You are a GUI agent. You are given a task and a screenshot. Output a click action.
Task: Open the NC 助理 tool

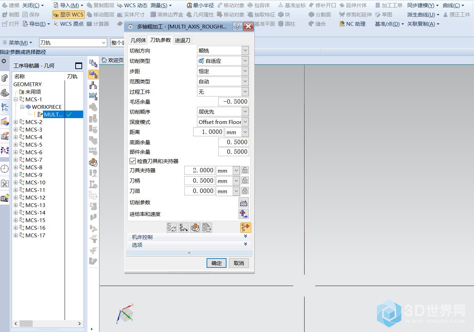click(x=352, y=24)
